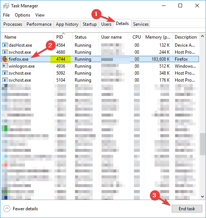The height and width of the screenshot is (218, 206).
Task: Click PID 4680 cell
Action: [x=61, y=52]
